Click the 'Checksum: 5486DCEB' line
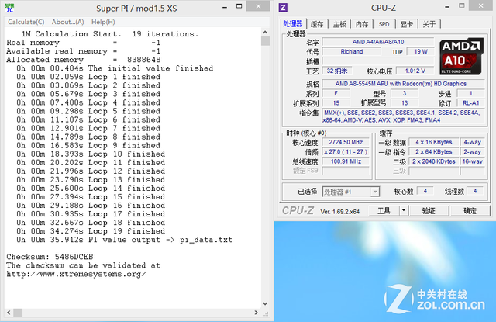This screenshot has width=496, height=322. point(50,257)
